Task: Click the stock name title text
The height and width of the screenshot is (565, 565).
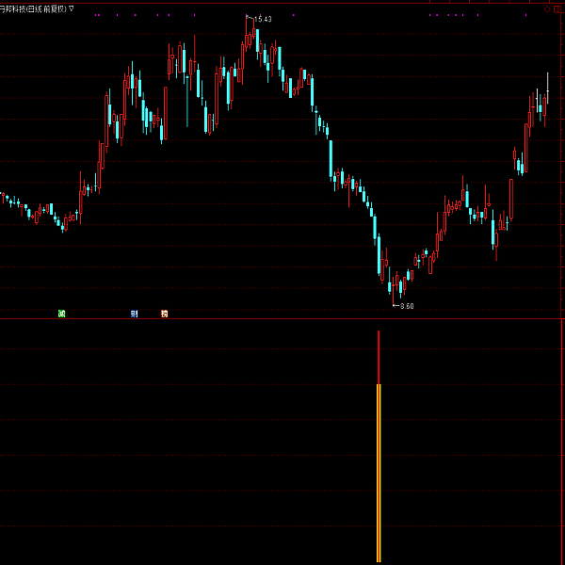Action: coord(33,8)
